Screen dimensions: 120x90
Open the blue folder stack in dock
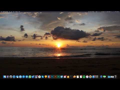[x=109, y=77]
